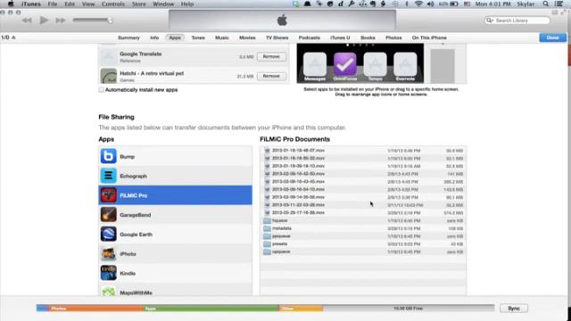Switch to the iTunes U tab
The width and height of the screenshot is (571, 321).
point(340,37)
